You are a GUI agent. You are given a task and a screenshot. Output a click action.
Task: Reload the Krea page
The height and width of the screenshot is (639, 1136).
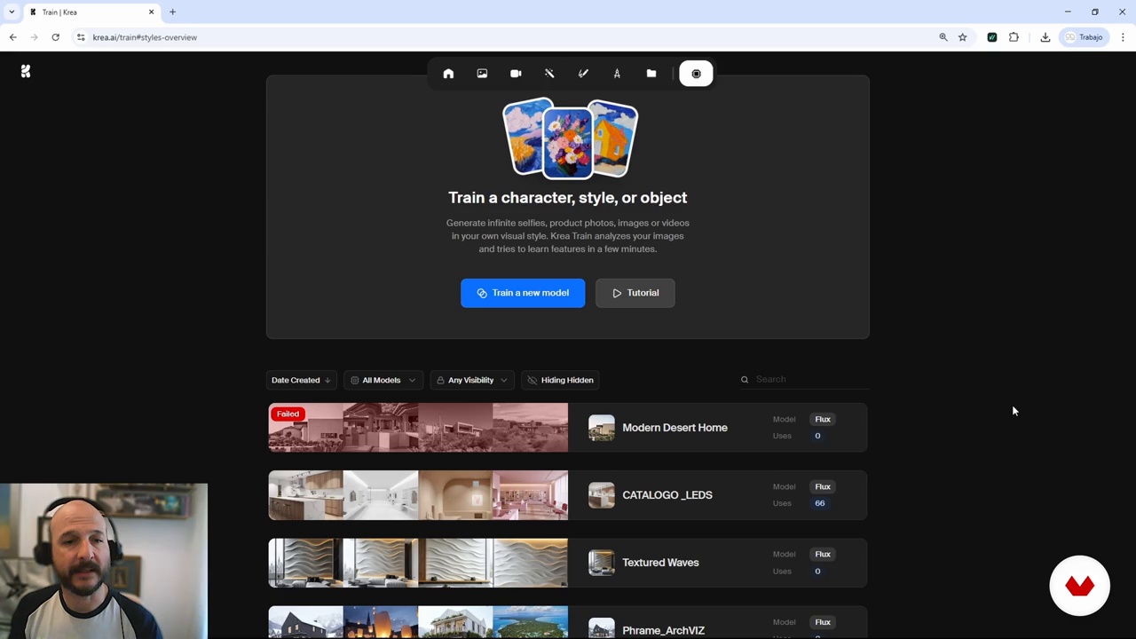click(x=55, y=37)
